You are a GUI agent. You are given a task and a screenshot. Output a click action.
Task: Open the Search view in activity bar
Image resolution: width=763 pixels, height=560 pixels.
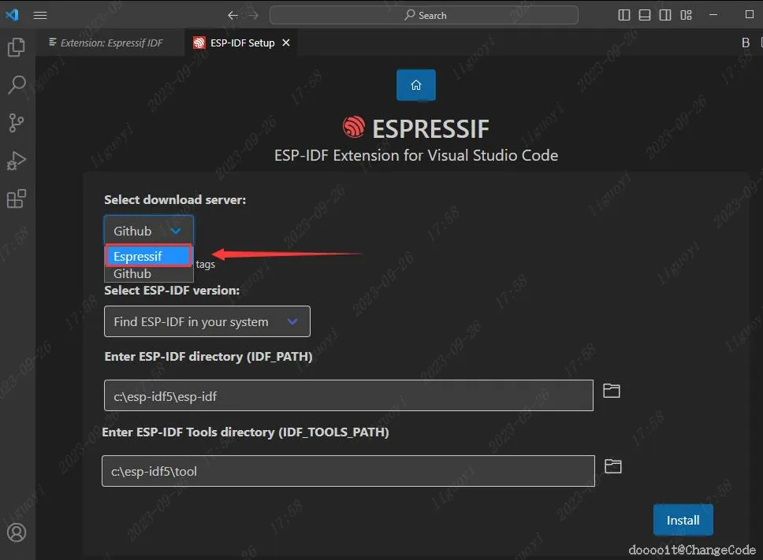[17, 85]
